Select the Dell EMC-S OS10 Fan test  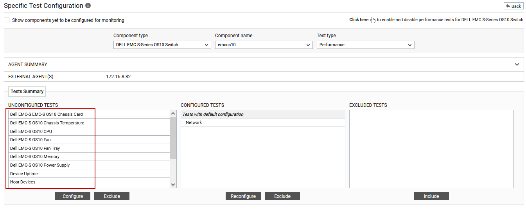pos(89,140)
